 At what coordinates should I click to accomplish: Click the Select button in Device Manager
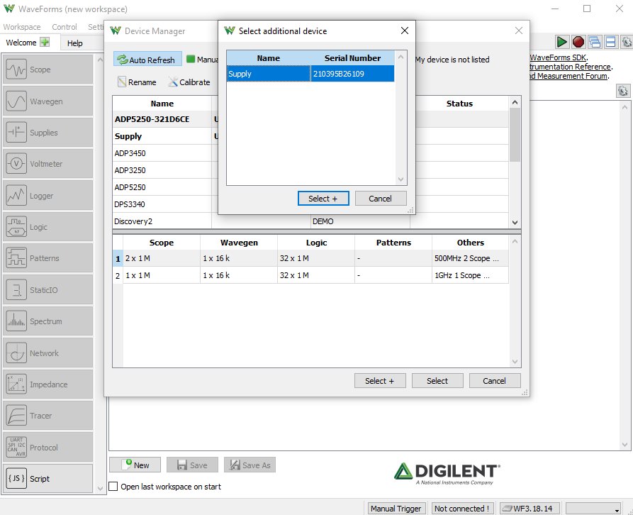(437, 381)
